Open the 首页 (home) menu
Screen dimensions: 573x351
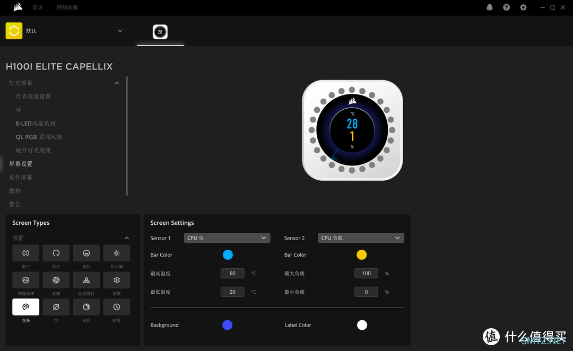point(37,7)
